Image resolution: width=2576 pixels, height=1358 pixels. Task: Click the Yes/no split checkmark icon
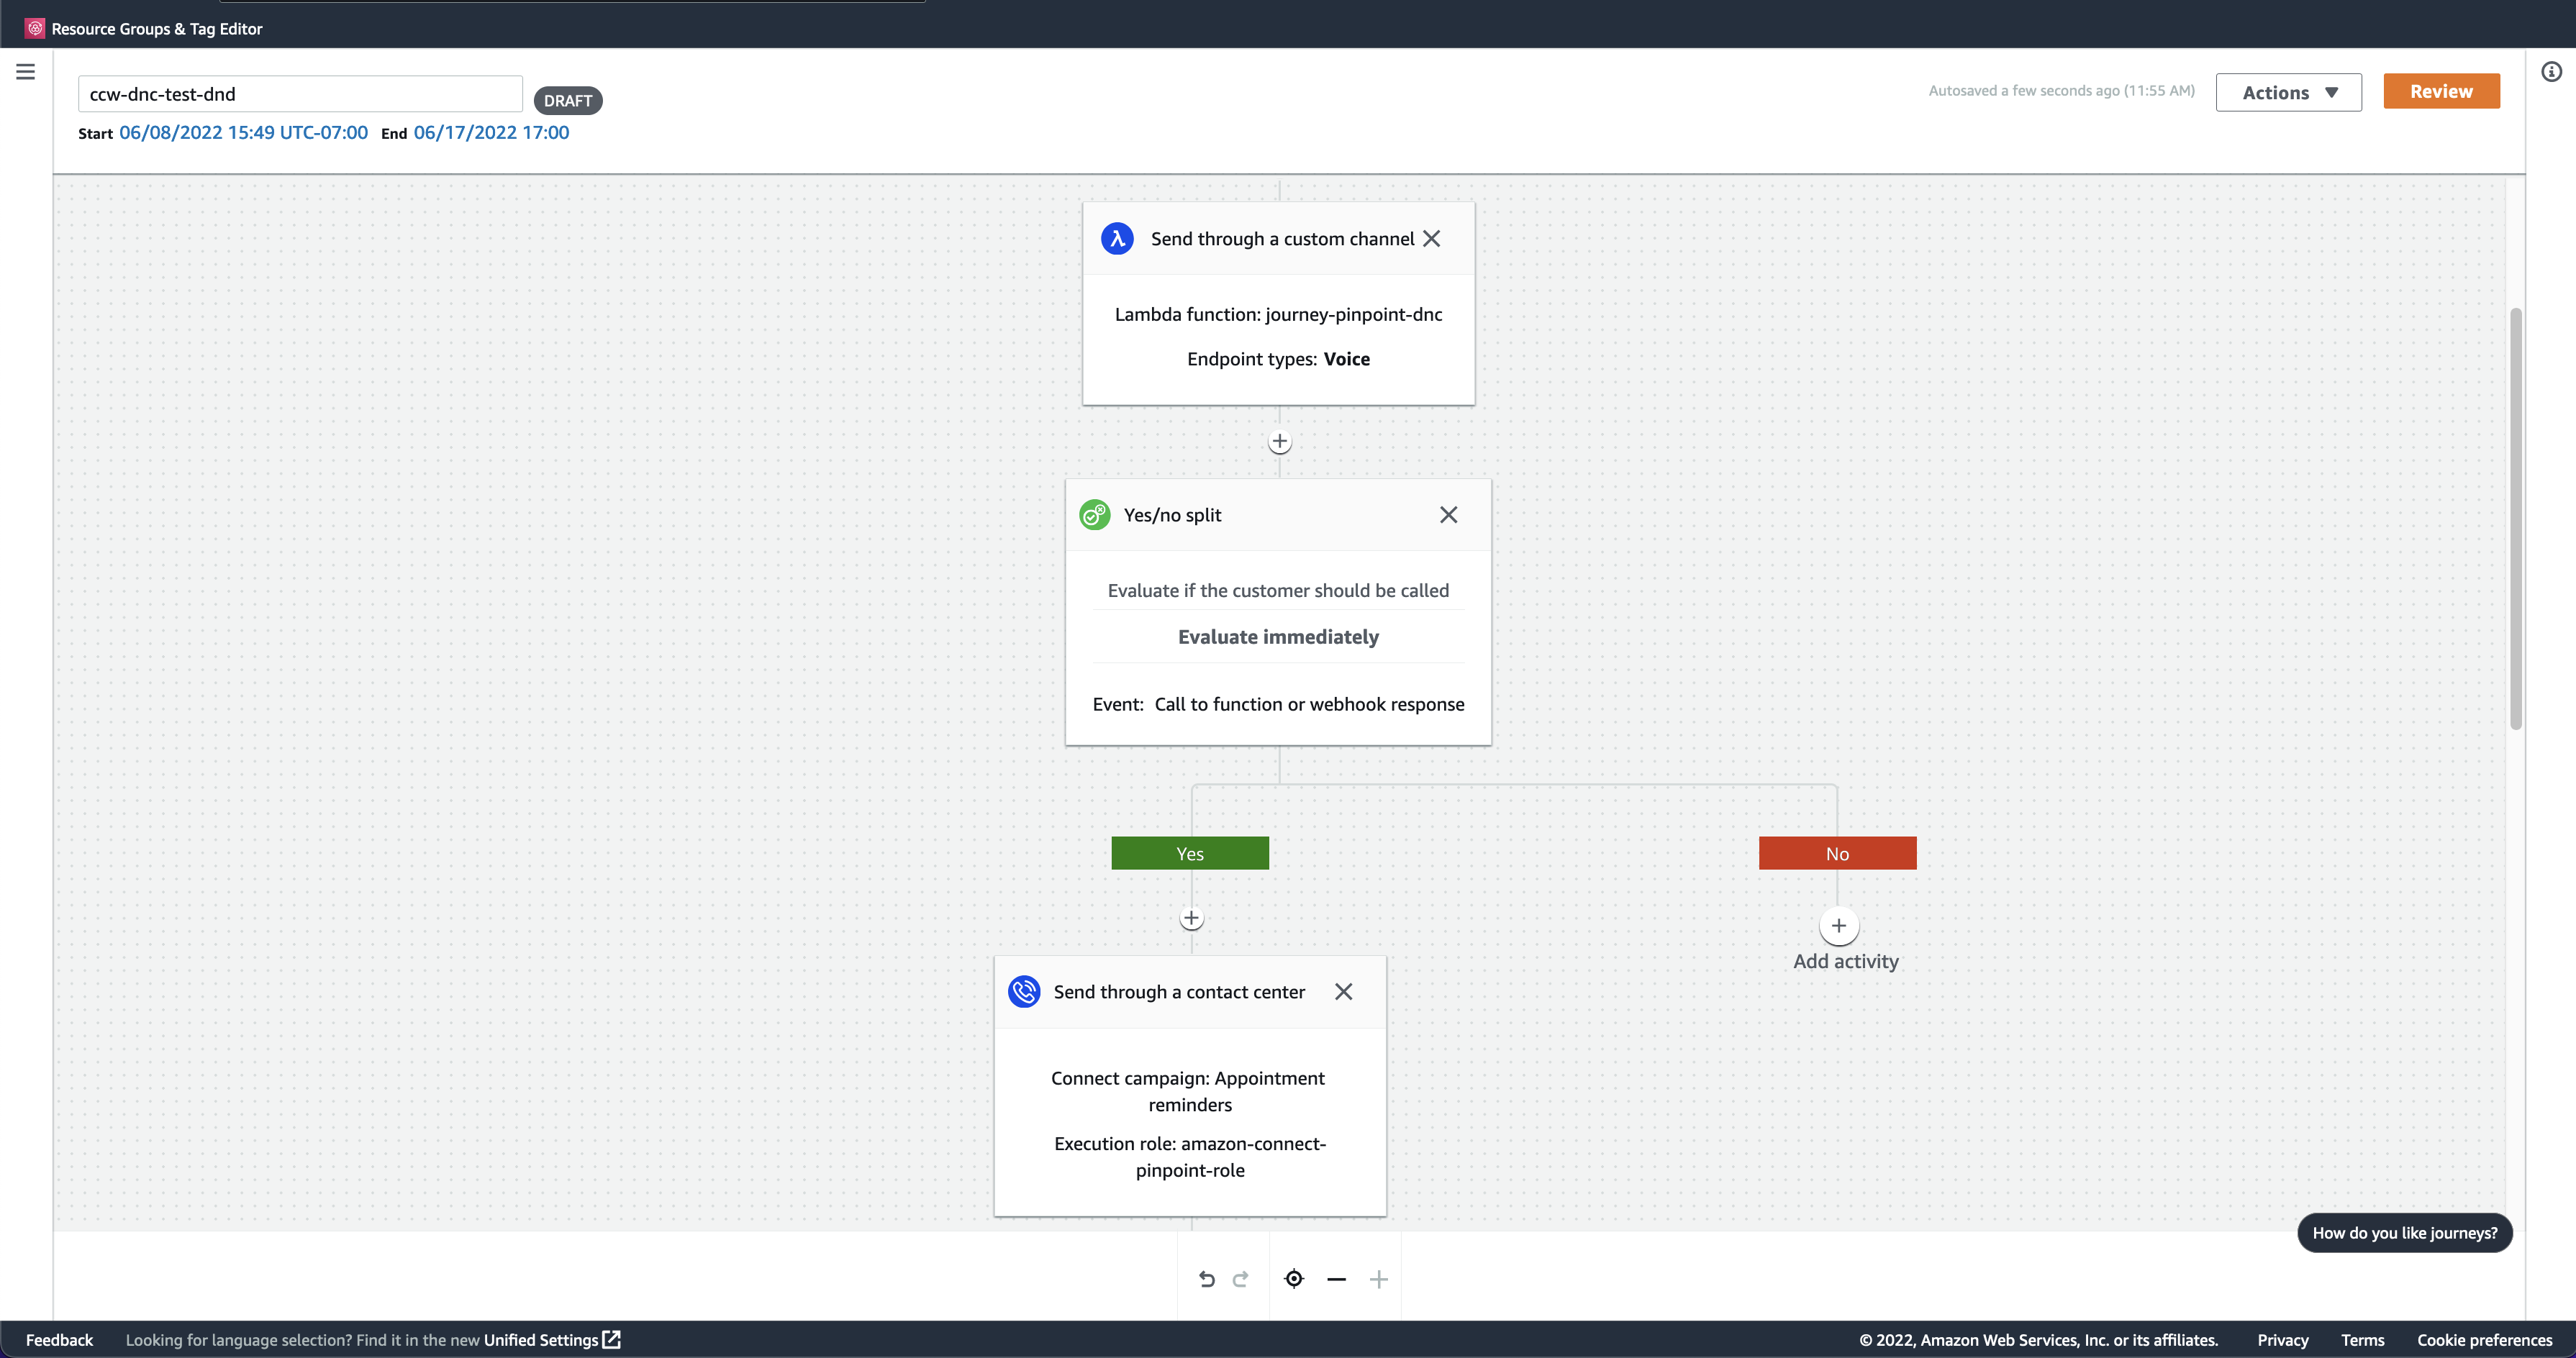pyautogui.click(x=1092, y=514)
